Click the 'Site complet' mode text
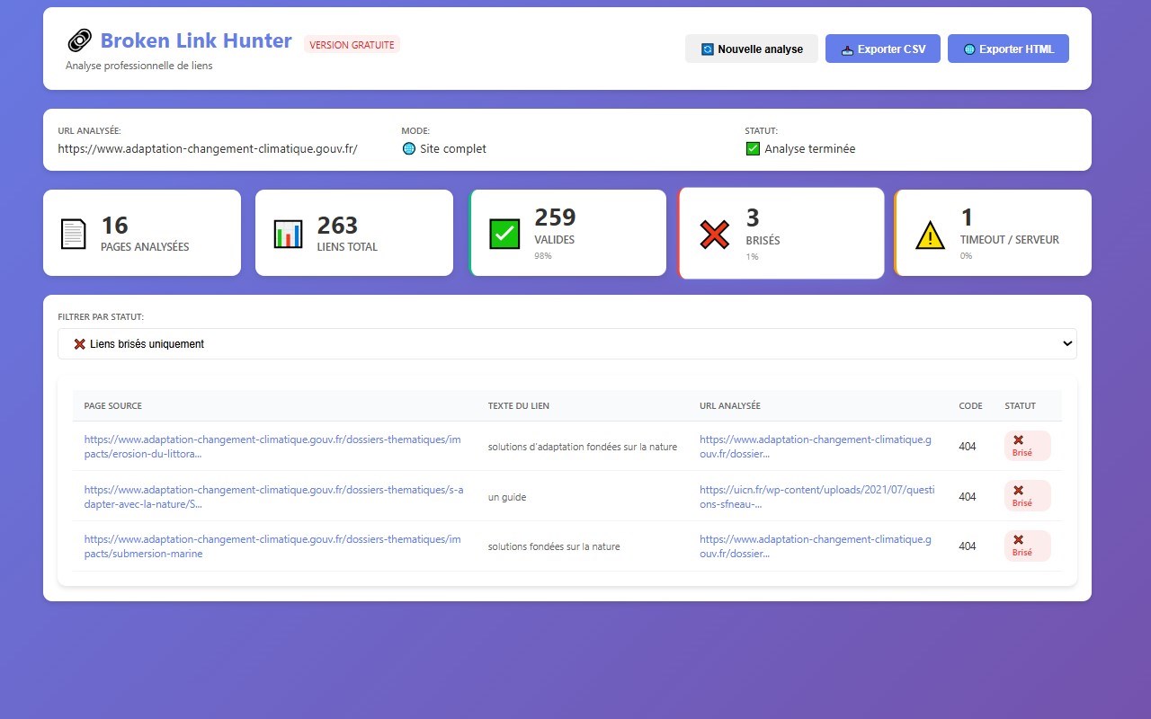1151x719 pixels. [453, 149]
